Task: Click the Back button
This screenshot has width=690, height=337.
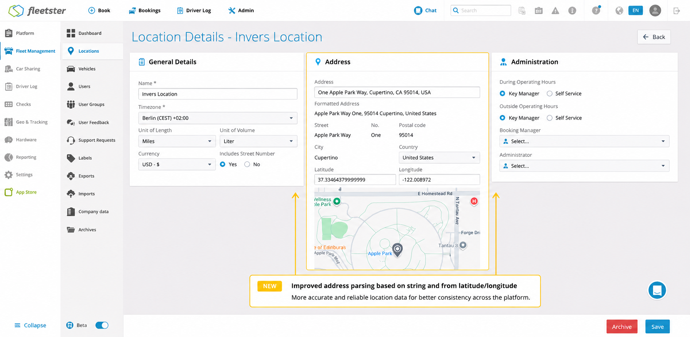Action: coord(654,37)
